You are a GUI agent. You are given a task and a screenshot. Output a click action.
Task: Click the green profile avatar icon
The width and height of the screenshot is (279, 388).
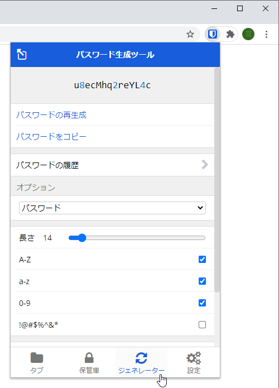point(248,34)
